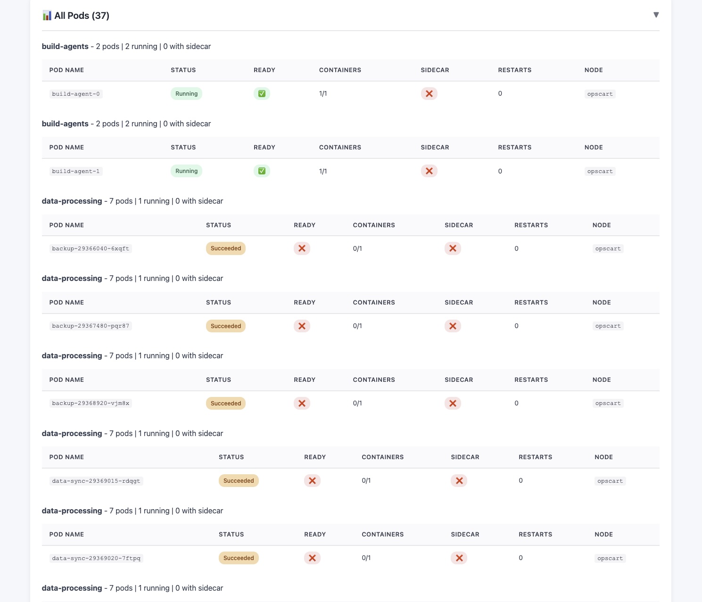Click the Succeeded badge for data-sync-29369020-7ftpq

239,558
